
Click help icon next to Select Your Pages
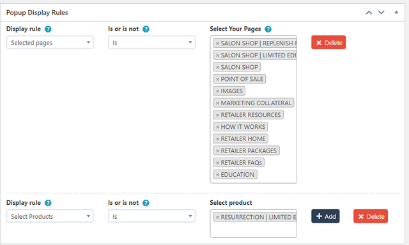tap(268, 29)
